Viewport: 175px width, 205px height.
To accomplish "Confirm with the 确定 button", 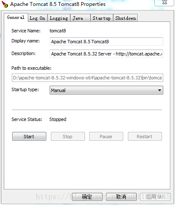I will pyautogui.click(x=87, y=197).
